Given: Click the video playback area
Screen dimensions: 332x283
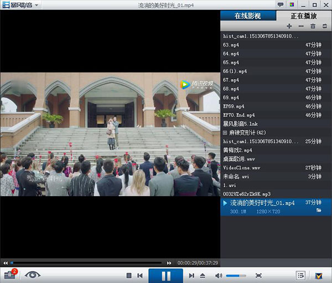Looking at the screenshot, I should click(110, 135).
